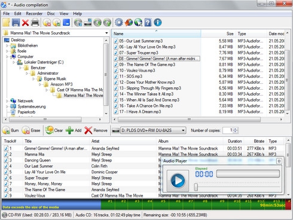293x220 pixels.
Task: Select file 11 - SOS.mp3
Action: point(131,77)
